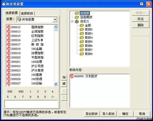
Task: Click the 板块3 folder icon
Action: click(x=82, y=34)
